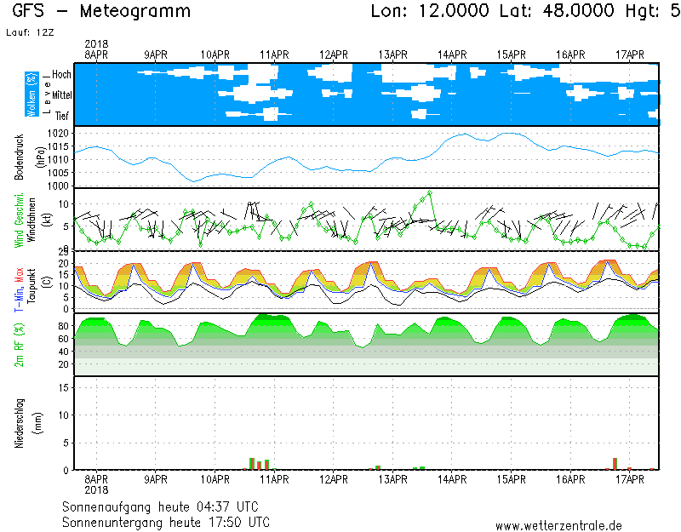Click the green 'Wind Geschw.' label
Viewport: 681px width, 532px height.
(19, 220)
